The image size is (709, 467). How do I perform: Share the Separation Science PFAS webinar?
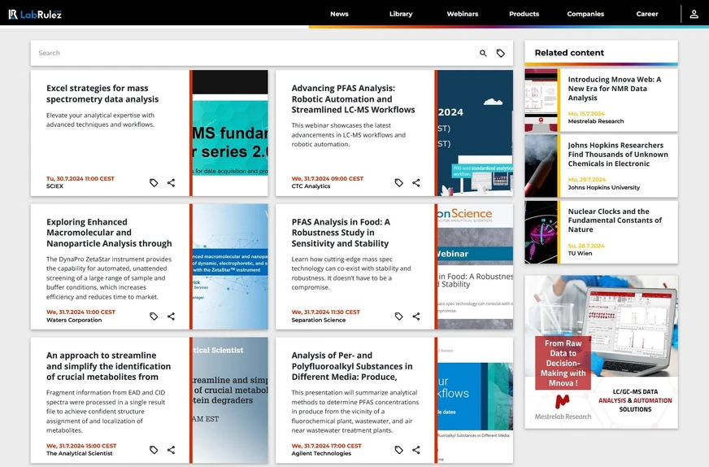click(x=416, y=316)
